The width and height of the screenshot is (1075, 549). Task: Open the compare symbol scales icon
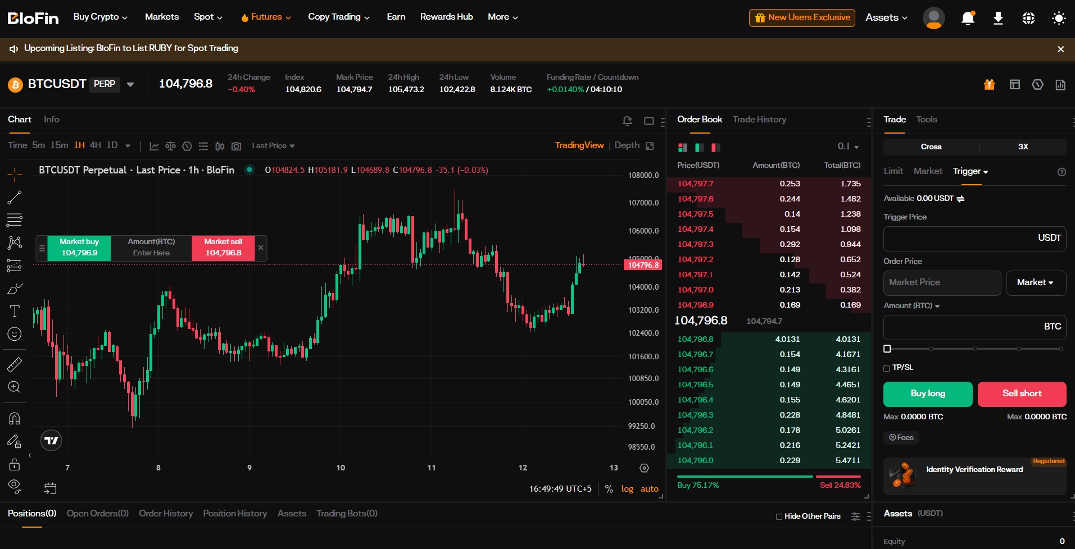tap(171, 145)
